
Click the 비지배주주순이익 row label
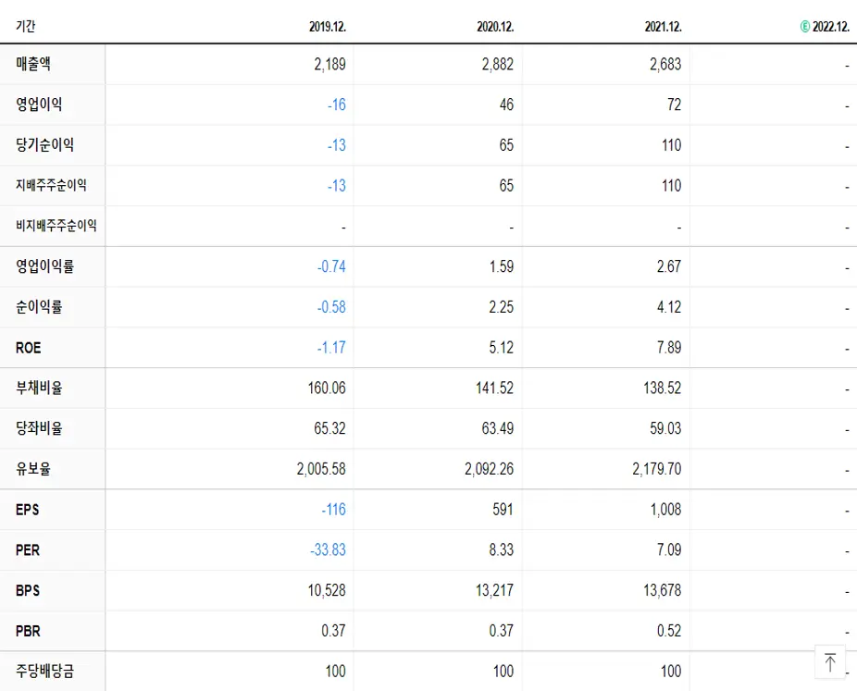coord(56,226)
